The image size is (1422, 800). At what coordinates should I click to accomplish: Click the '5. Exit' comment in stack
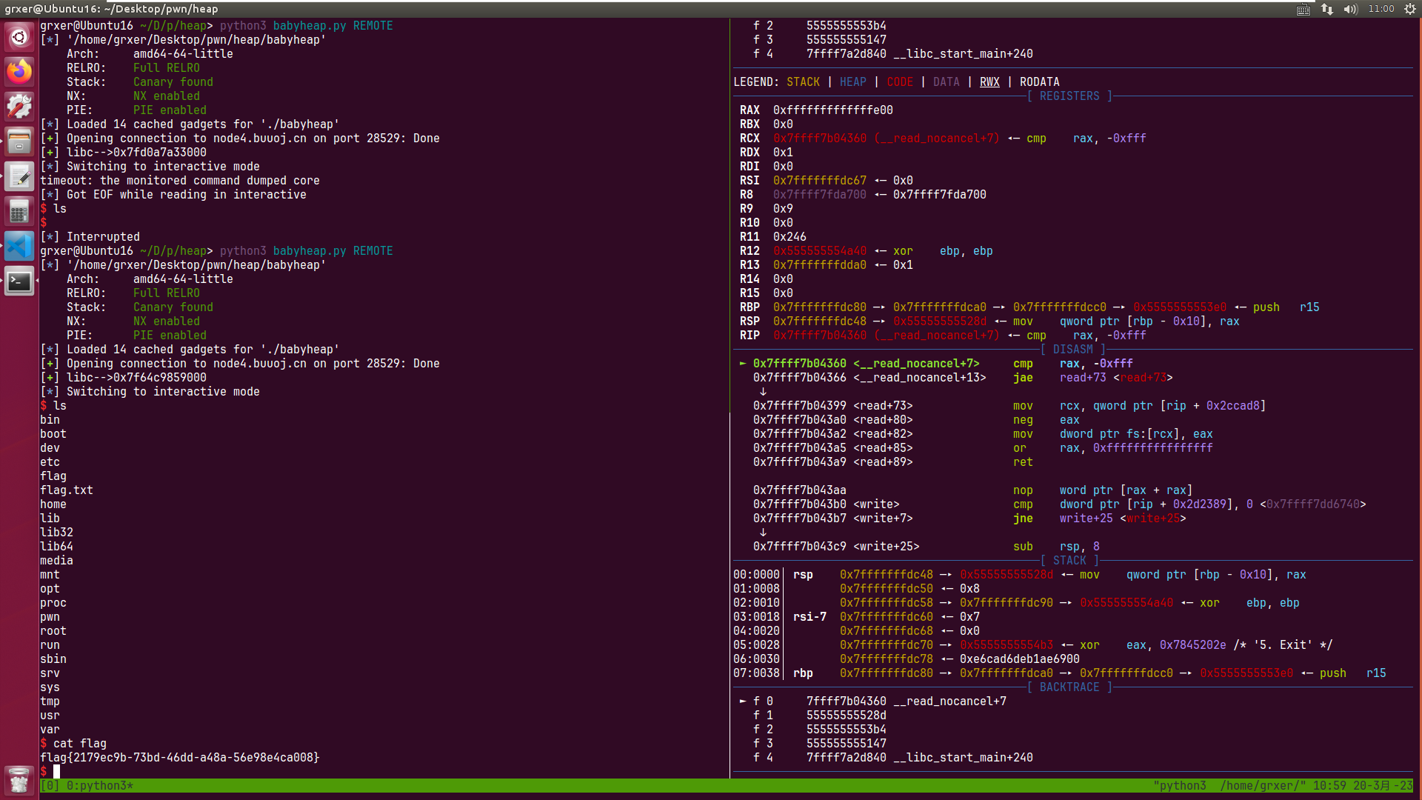1283,644
